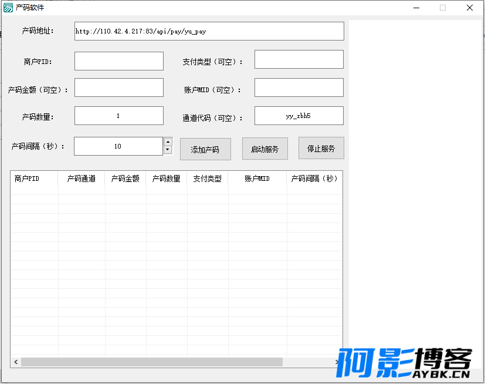Screen dimensions: 485x384
Task: Focus the 账户MID input field
Action: pyautogui.click(x=299, y=87)
